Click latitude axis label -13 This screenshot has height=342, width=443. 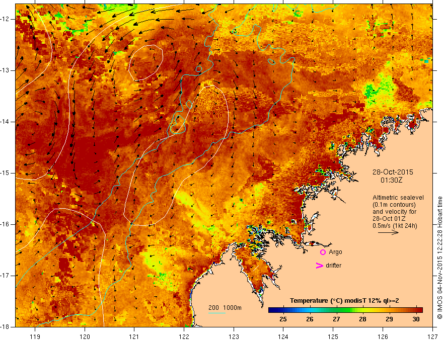point(6,70)
